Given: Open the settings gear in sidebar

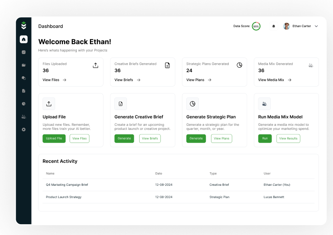Looking at the screenshot, I should pyautogui.click(x=23, y=129).
